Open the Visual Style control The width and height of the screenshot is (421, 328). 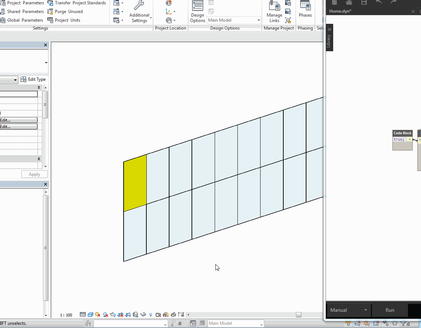point(90,314)
